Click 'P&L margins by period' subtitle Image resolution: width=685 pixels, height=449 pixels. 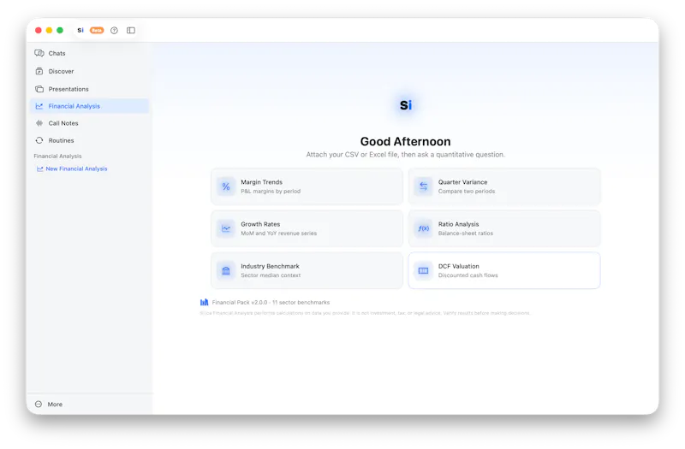pyautogui.click(x=271, y=191)
